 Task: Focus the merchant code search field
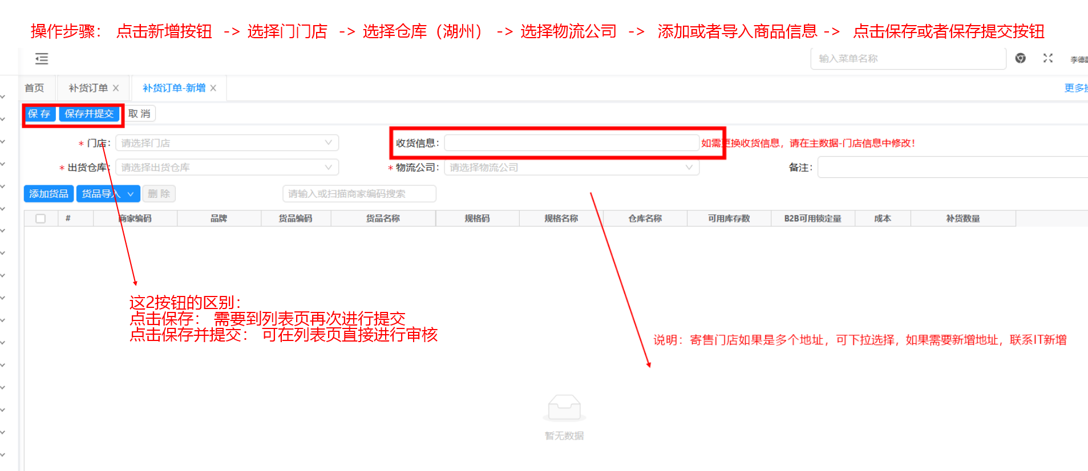359,194
